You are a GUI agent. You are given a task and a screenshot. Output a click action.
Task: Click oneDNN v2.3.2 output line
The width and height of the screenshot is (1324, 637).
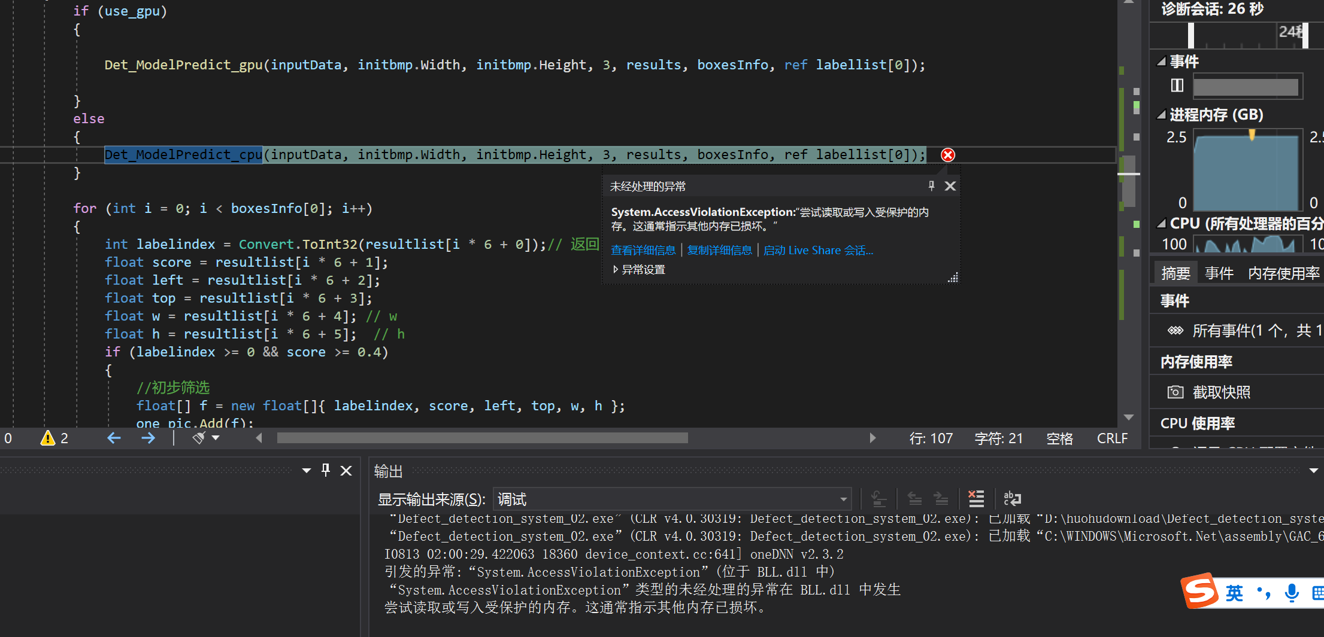pos(614,554)
